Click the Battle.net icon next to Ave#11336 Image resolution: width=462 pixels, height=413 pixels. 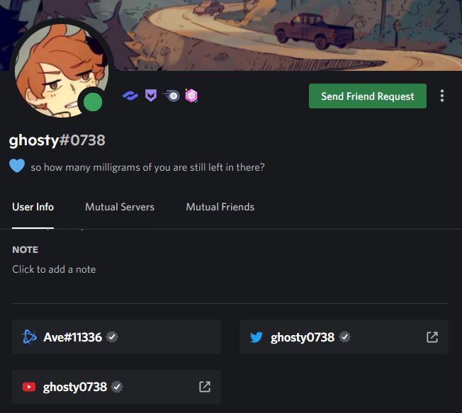click(30, 337)
